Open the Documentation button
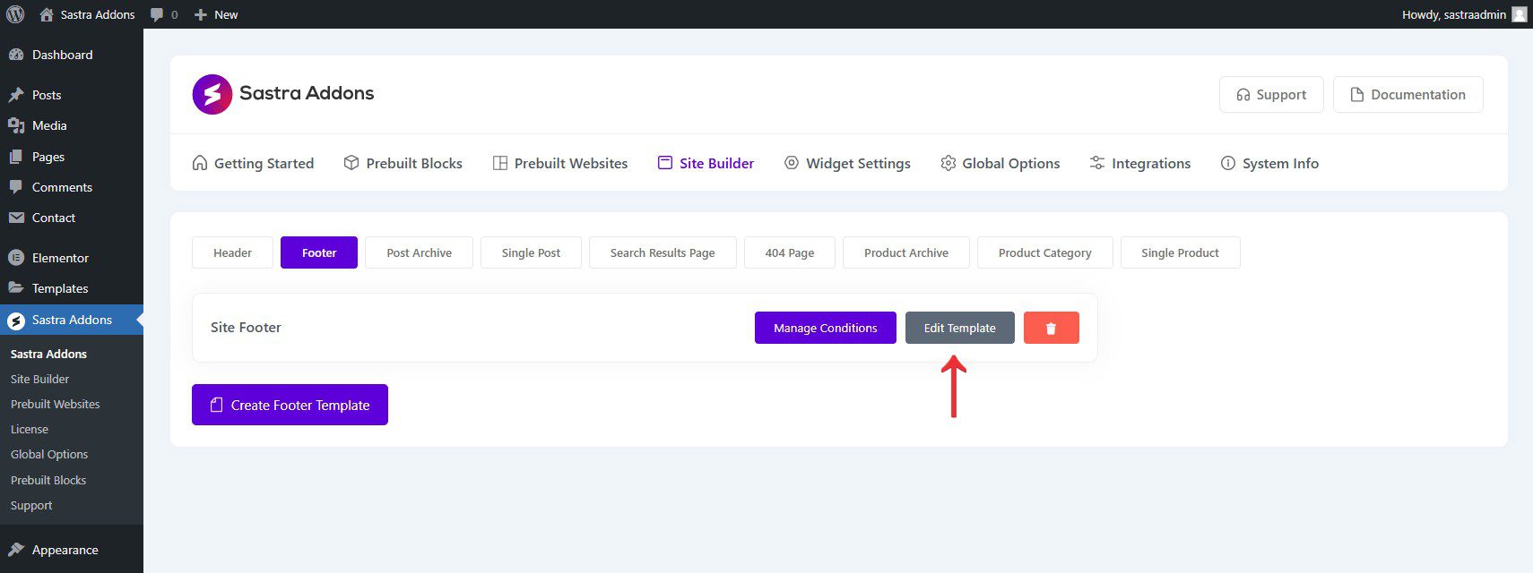 1408,95
